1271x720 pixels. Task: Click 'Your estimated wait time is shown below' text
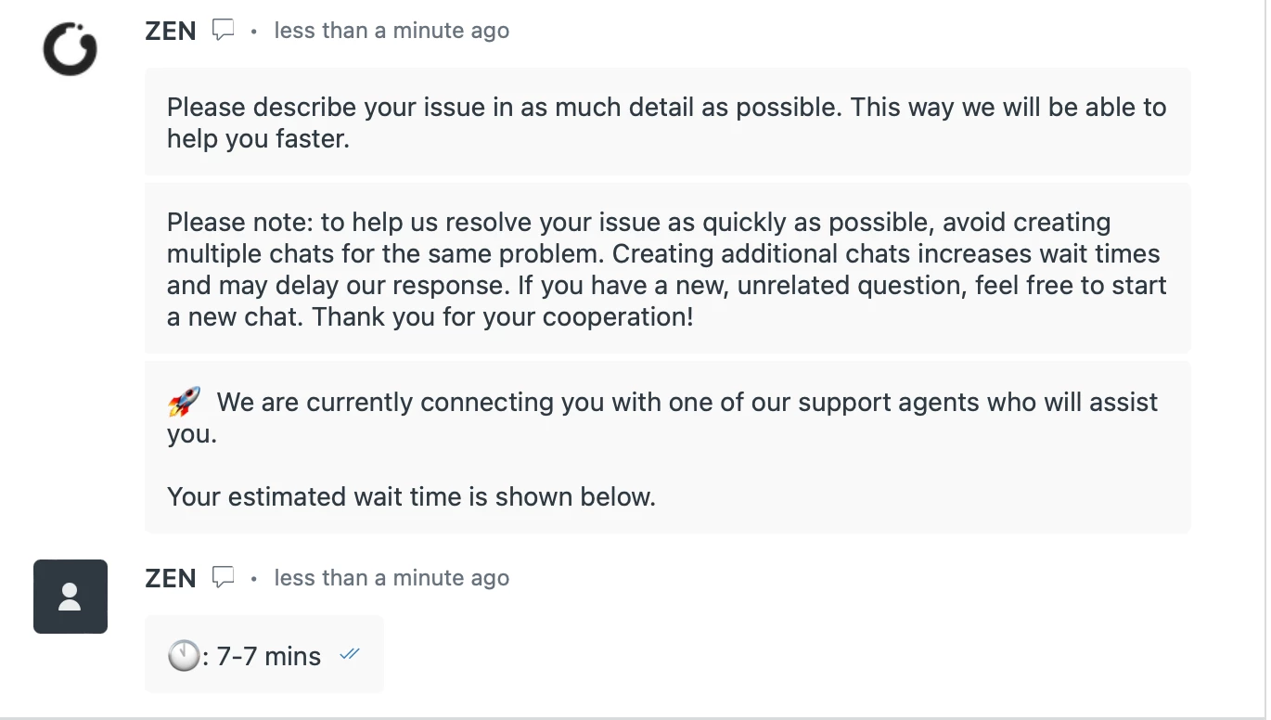pyautogui.click(x=411, y=496)
